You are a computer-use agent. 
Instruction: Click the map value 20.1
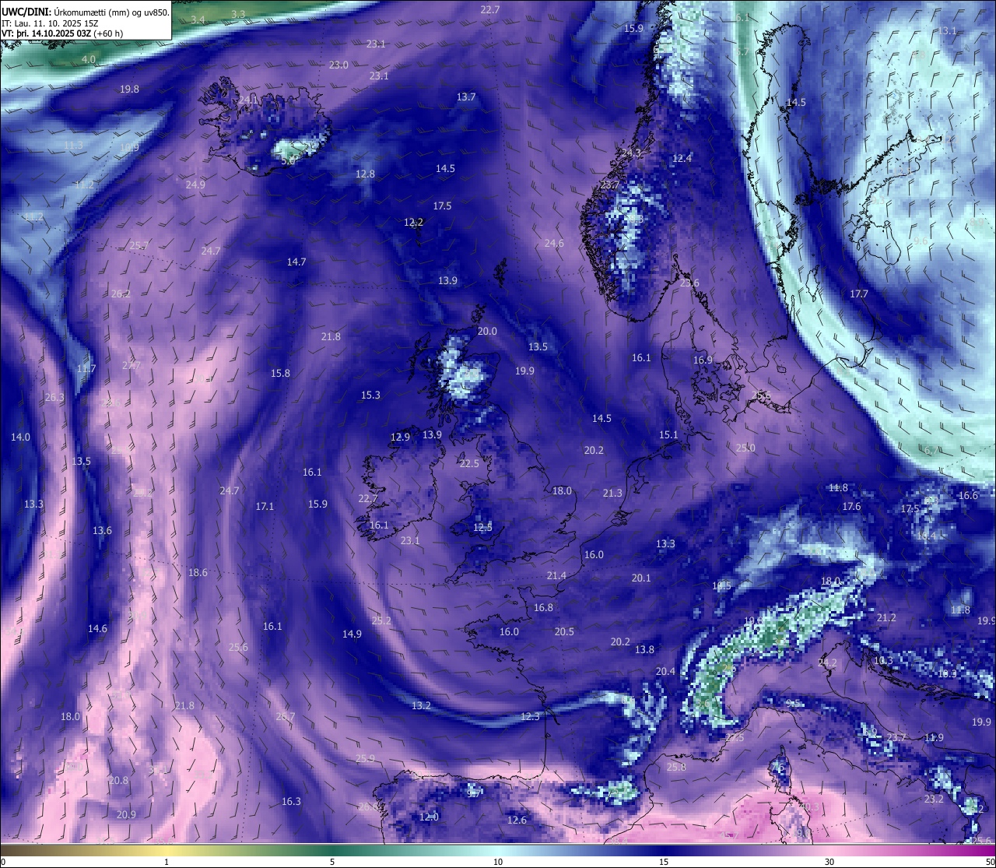(x=641, y=578)
